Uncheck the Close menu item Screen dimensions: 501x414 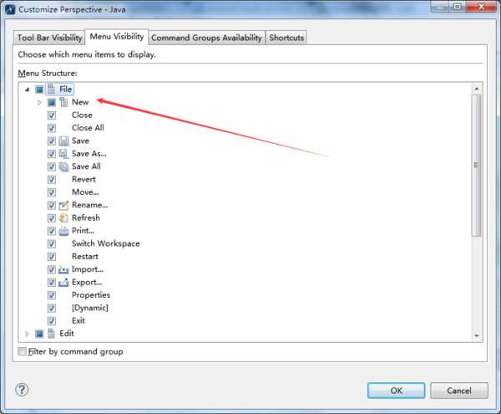pyautogui.click(x=52, y=115)
